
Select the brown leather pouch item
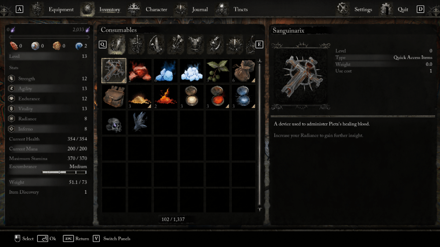click(x=244, y=71)
